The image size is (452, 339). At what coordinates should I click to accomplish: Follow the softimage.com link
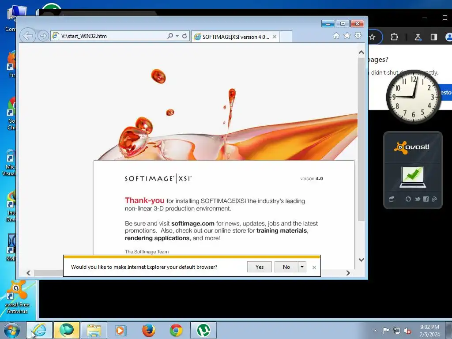192,223
